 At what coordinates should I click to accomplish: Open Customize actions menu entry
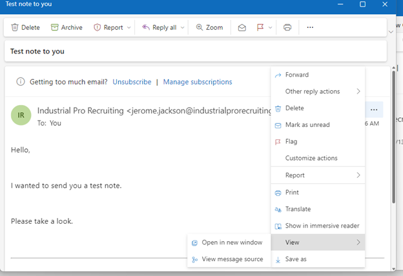(318, 158)
